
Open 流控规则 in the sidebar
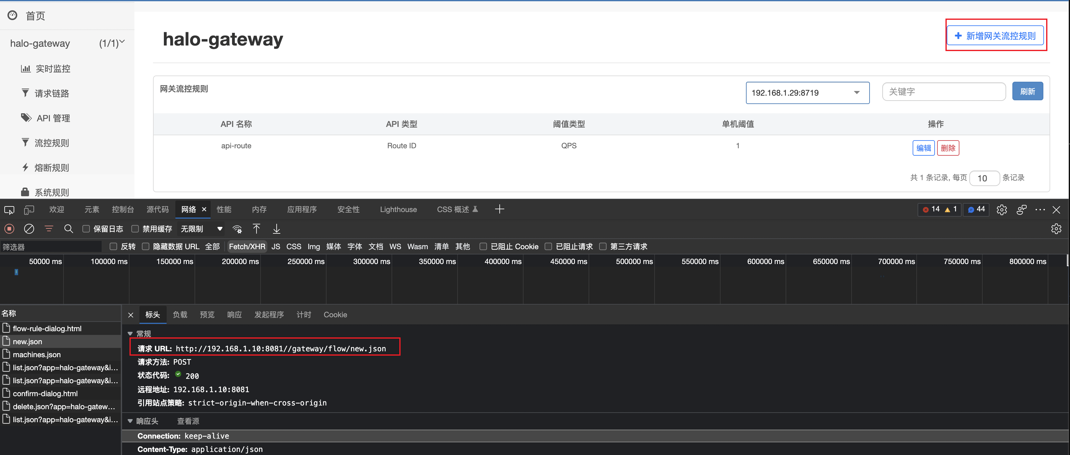[x=51, y=143]
